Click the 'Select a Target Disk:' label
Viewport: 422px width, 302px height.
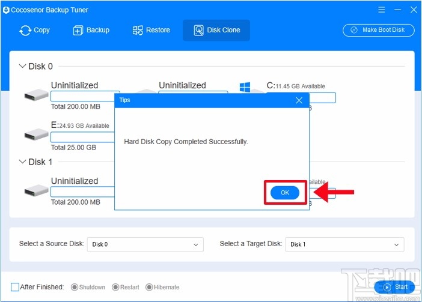[x=251, y=243]
